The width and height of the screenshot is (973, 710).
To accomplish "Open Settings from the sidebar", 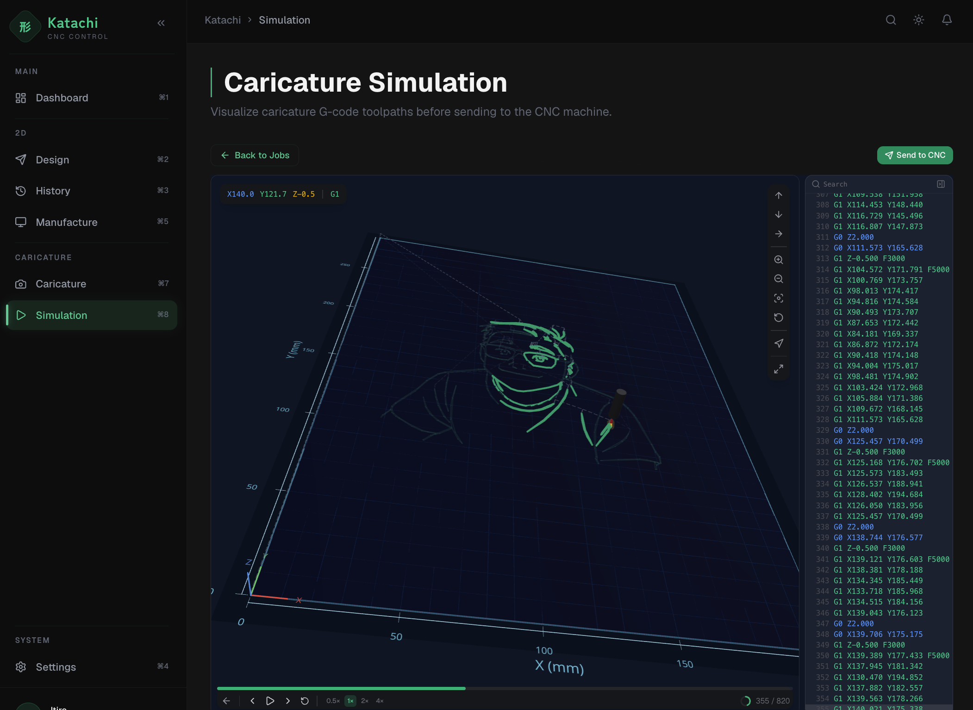I will click(92, 667).
